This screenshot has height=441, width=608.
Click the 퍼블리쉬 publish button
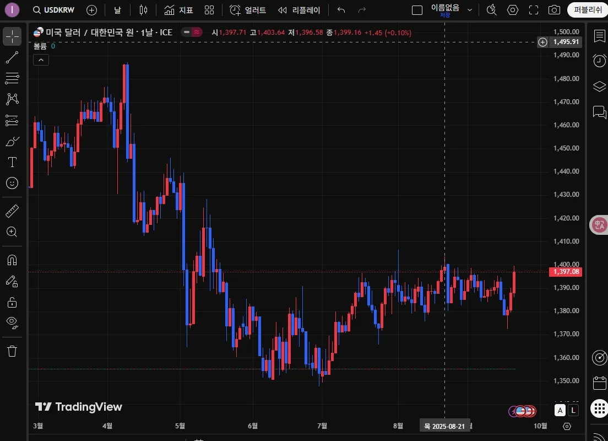588,9
